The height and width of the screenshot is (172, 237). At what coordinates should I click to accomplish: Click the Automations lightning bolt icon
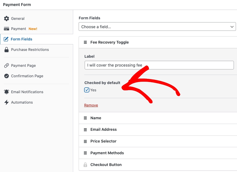pos(7,102)
